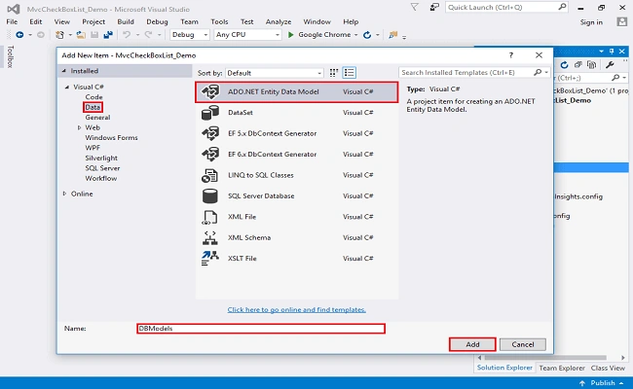
Task: Click the New Project toolbar icon
Action: click(59, 35)
